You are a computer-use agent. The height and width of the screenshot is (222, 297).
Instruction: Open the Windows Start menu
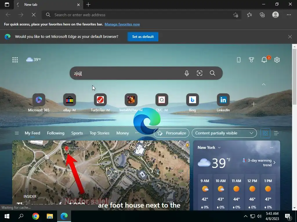pos(7,216)
